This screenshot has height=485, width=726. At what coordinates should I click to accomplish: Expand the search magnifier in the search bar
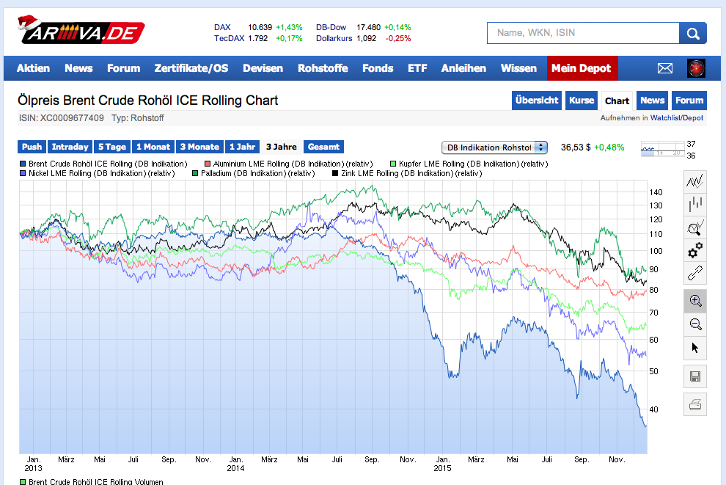692,33
